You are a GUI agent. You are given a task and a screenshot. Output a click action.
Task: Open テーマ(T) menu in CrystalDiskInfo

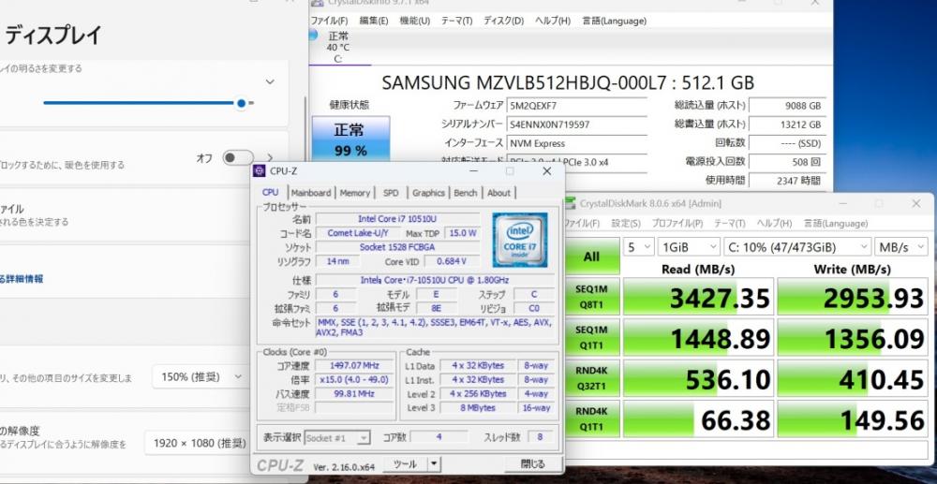click(456, 21)
